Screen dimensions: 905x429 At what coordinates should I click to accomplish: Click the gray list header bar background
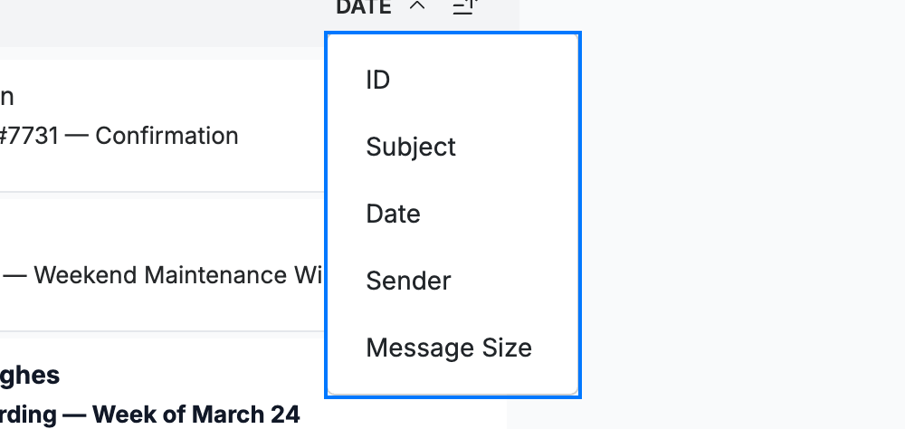coord(162,24)
